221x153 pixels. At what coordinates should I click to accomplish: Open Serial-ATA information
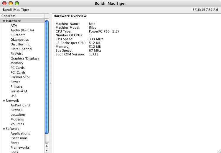(19, 91)
